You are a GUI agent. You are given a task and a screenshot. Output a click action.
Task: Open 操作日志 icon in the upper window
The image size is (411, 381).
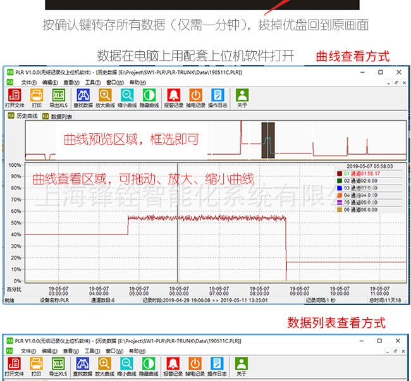(218, 95)
